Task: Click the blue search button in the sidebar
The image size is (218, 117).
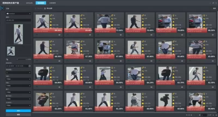Action: 18,111
